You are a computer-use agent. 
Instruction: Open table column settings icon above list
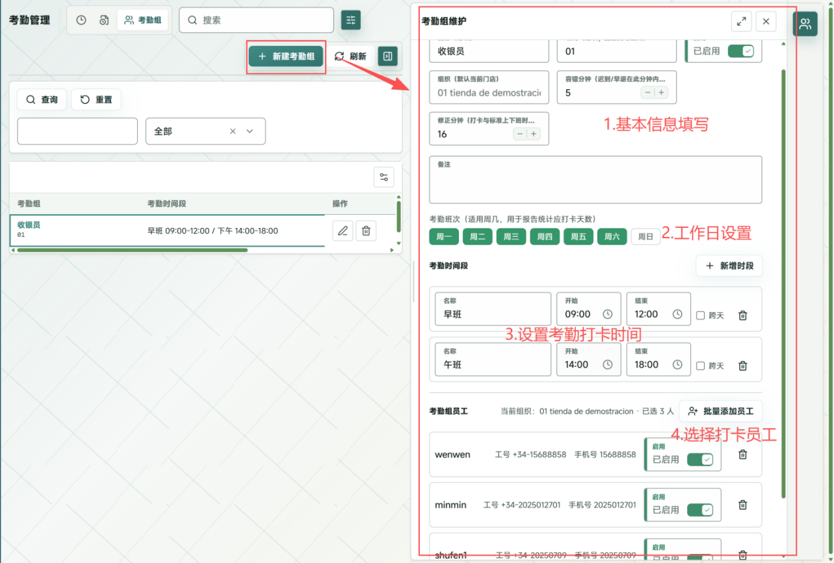(x=384, y=177)
